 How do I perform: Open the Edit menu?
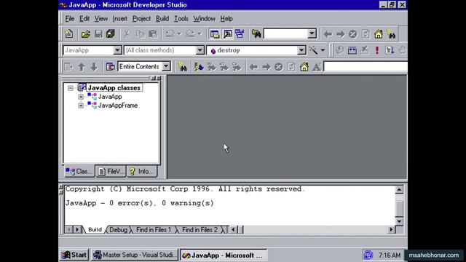[x=84, y=19]
